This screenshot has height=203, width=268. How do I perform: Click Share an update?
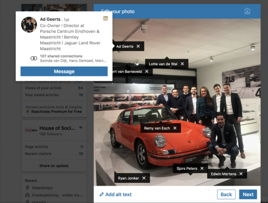(54, 166)
